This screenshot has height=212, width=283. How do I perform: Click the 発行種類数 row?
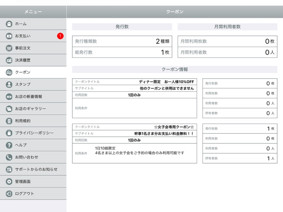coord(122,41)
